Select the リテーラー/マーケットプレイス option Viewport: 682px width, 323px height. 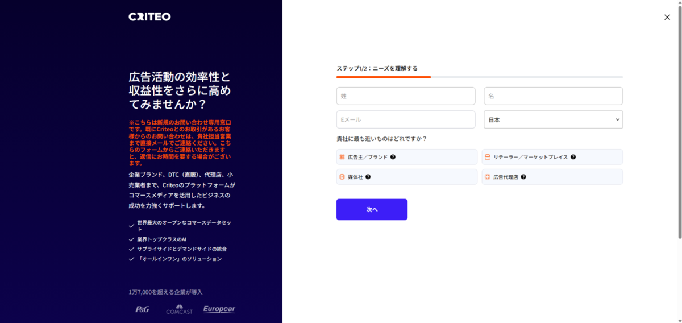point(552,157)
